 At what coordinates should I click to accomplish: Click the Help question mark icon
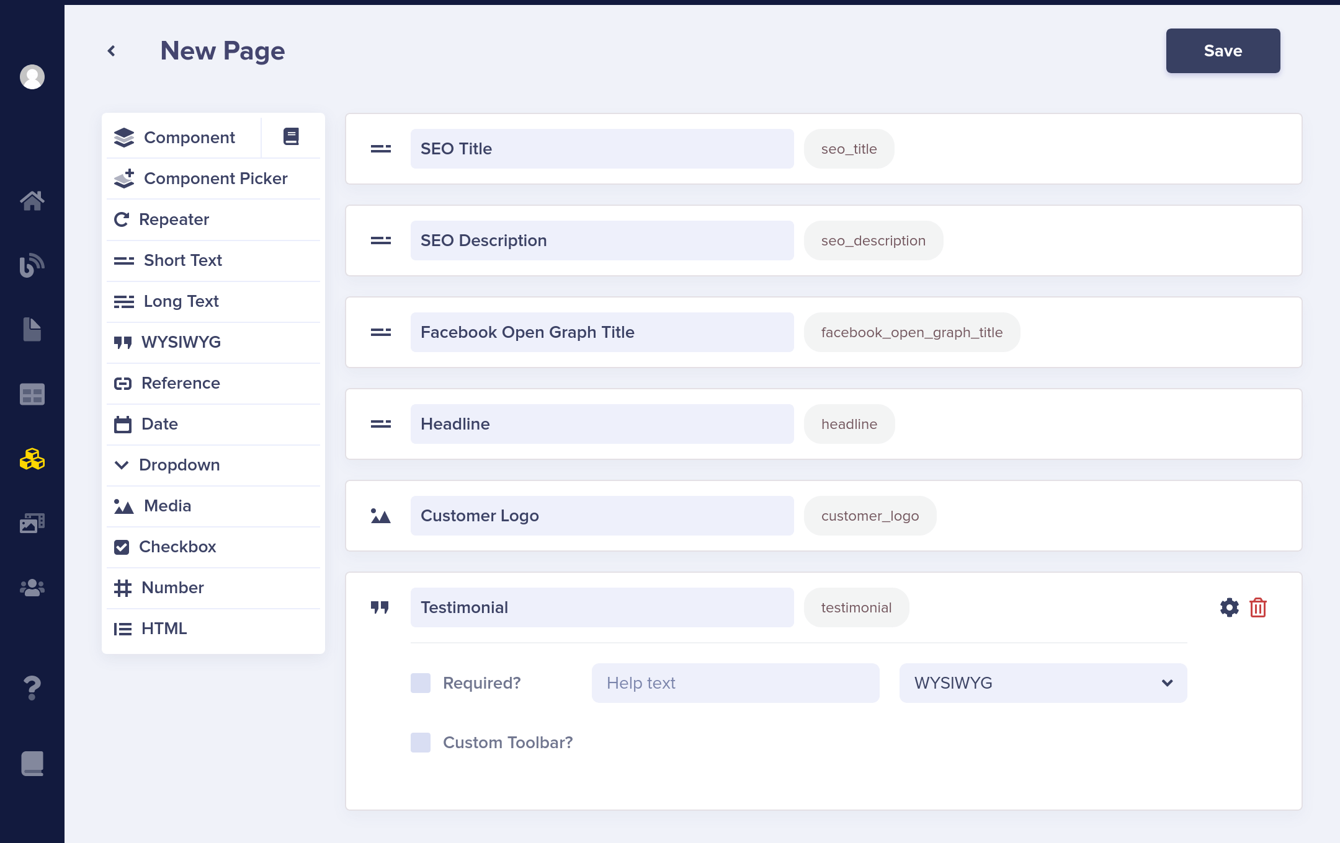pyautogui.click(x=32, y=687)
